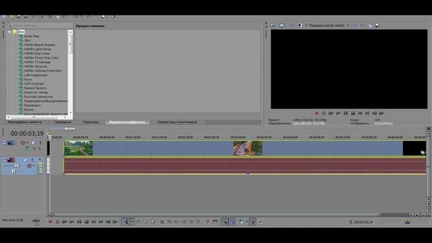The image size is (432, 243).
Task: Save preview snapshot to file
Action: point(377,25)
